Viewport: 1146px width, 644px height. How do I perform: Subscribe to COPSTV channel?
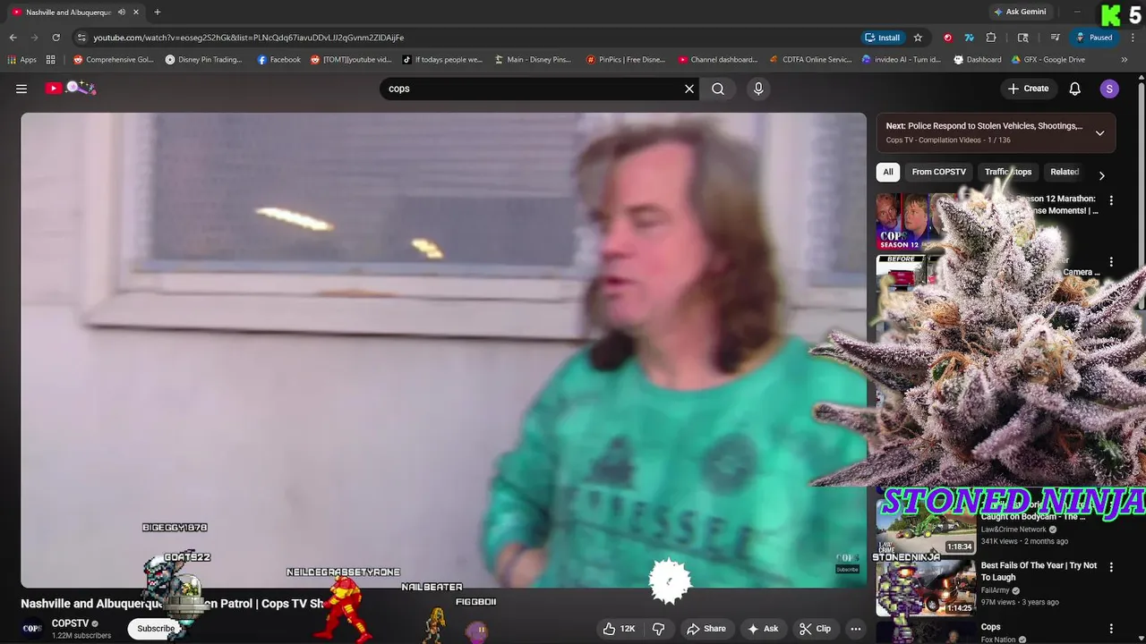156,629
